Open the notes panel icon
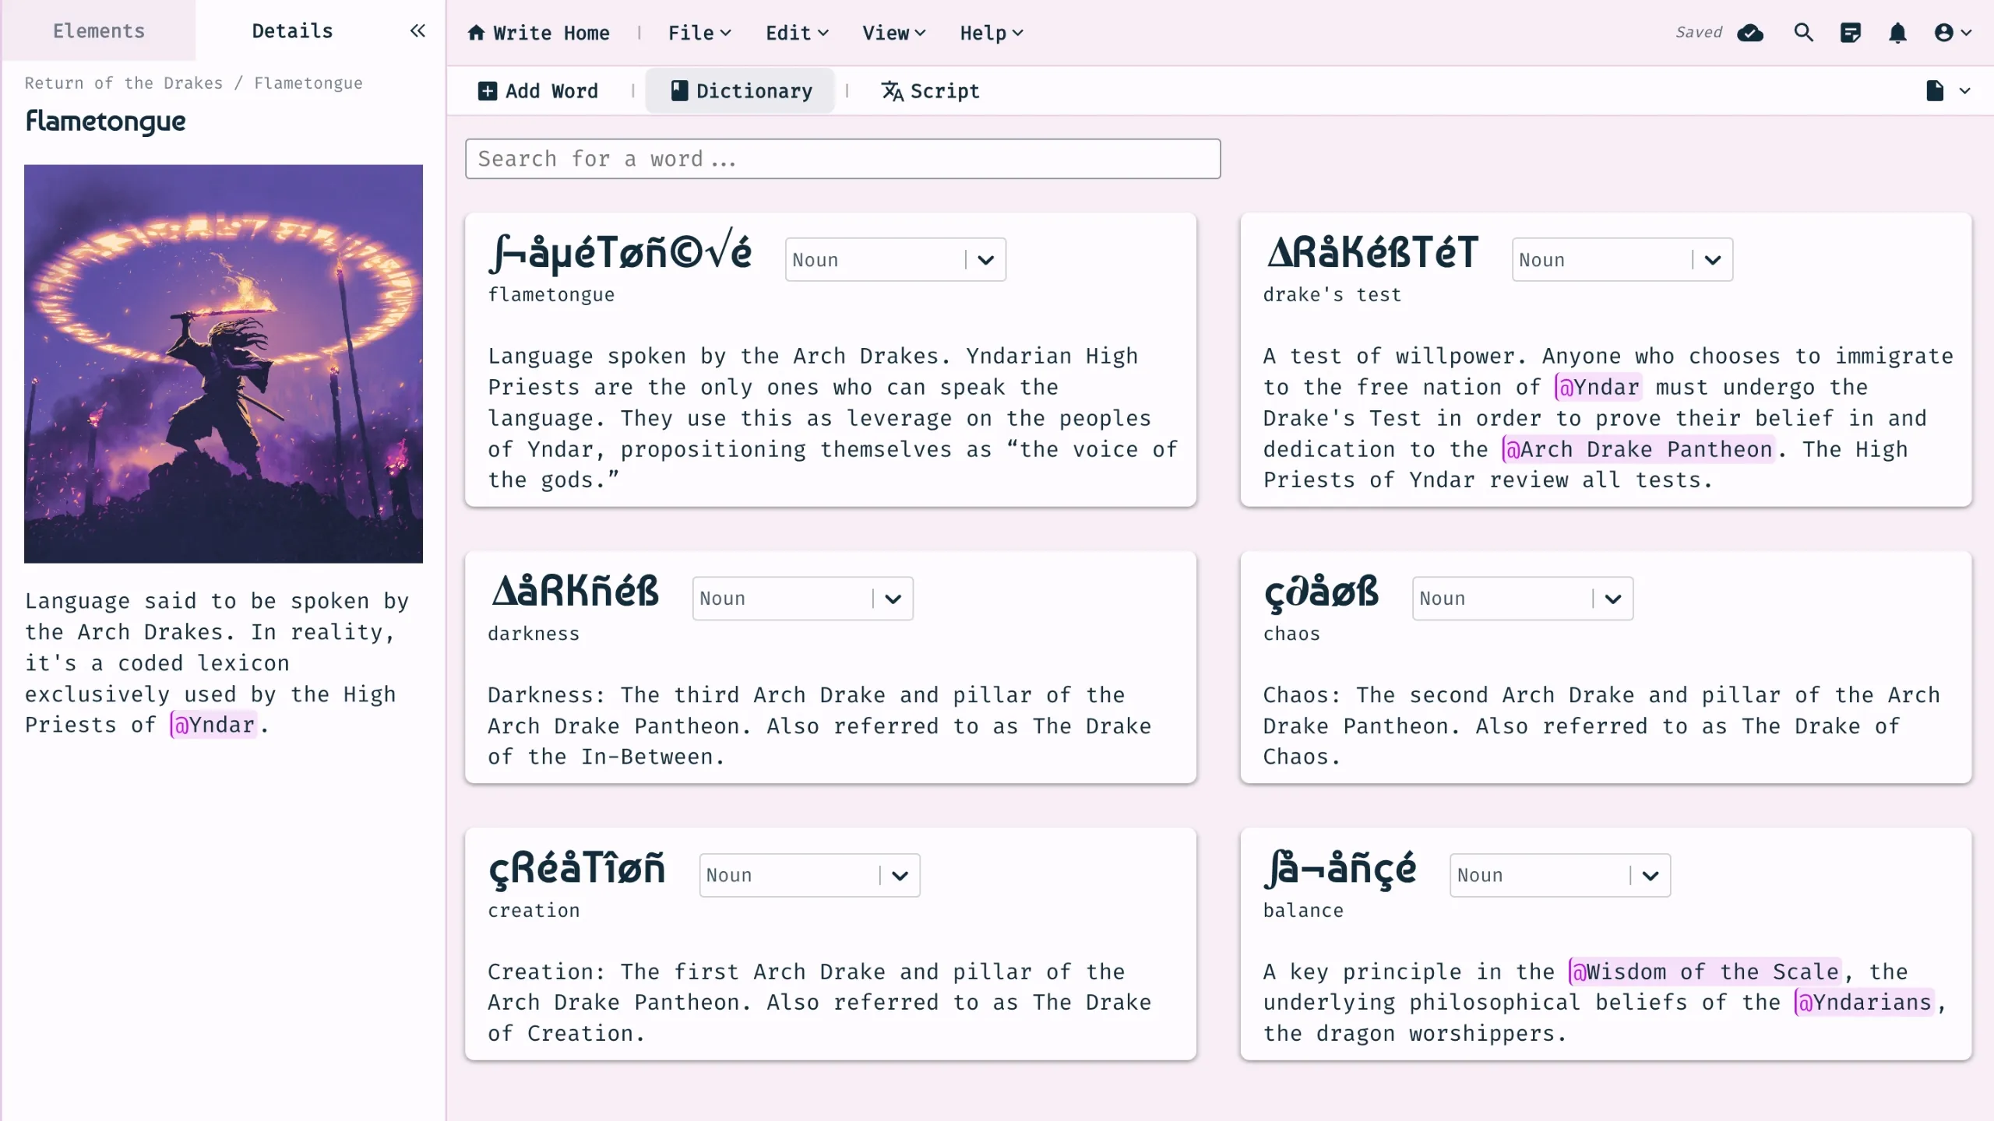The width and height of the screenshot is (1994, 1121). (x=1850, y=33)
